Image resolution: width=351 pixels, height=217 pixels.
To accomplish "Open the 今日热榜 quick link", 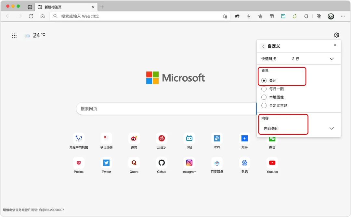I will (106, 141).
